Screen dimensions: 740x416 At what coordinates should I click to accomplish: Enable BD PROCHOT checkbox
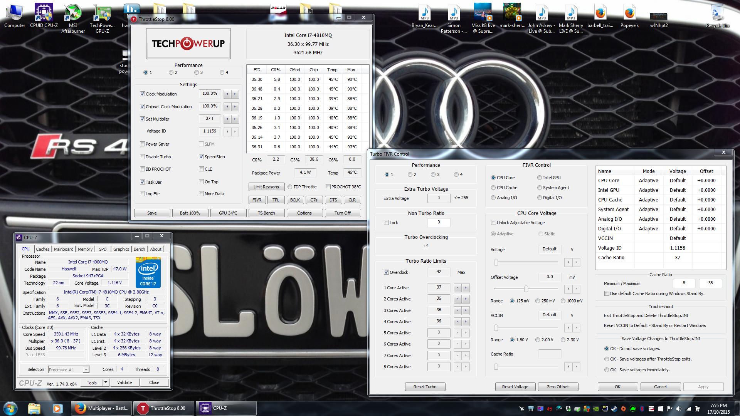tap(142, 169)
